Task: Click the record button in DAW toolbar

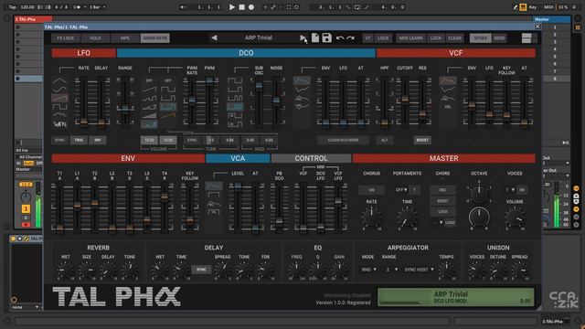Action: 251,7
